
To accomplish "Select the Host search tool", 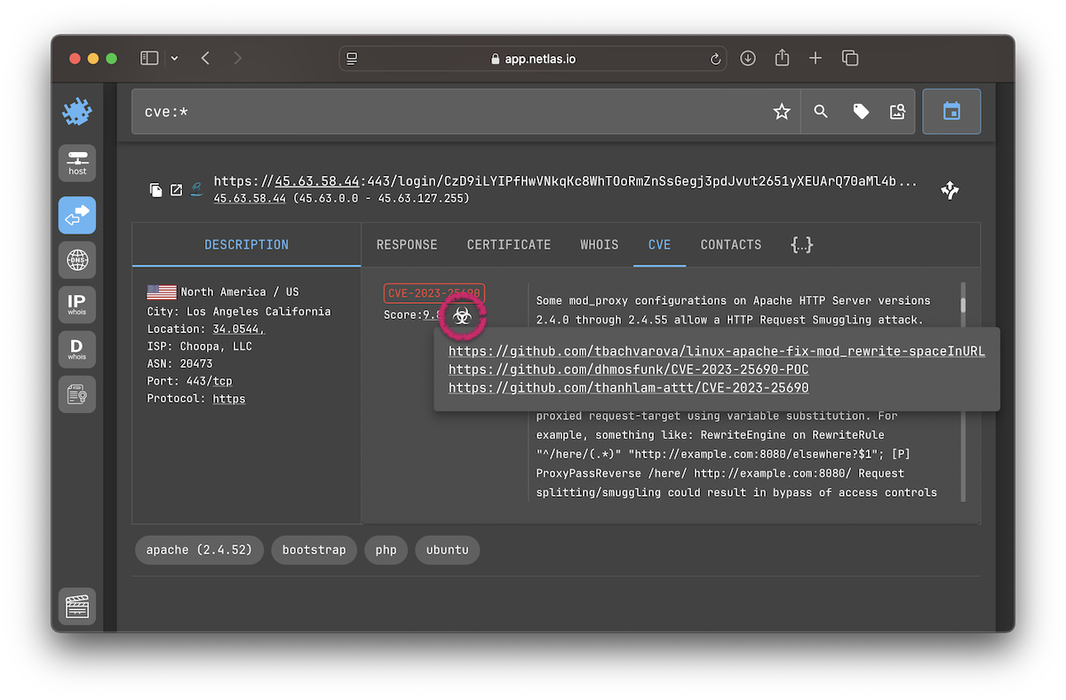I will pyautogui.click(x=76, y=163).
